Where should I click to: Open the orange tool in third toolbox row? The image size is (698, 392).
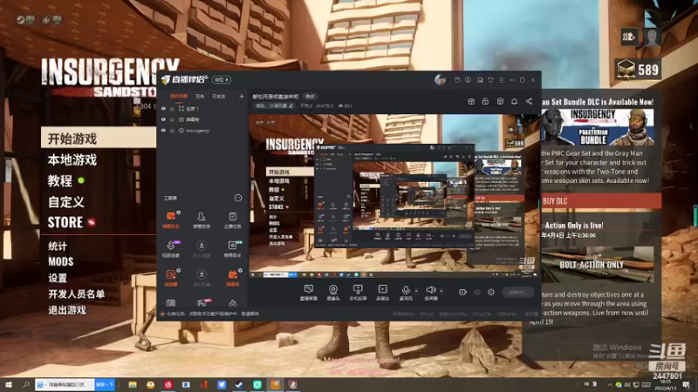pyautogui.click(x=171, y=277)
